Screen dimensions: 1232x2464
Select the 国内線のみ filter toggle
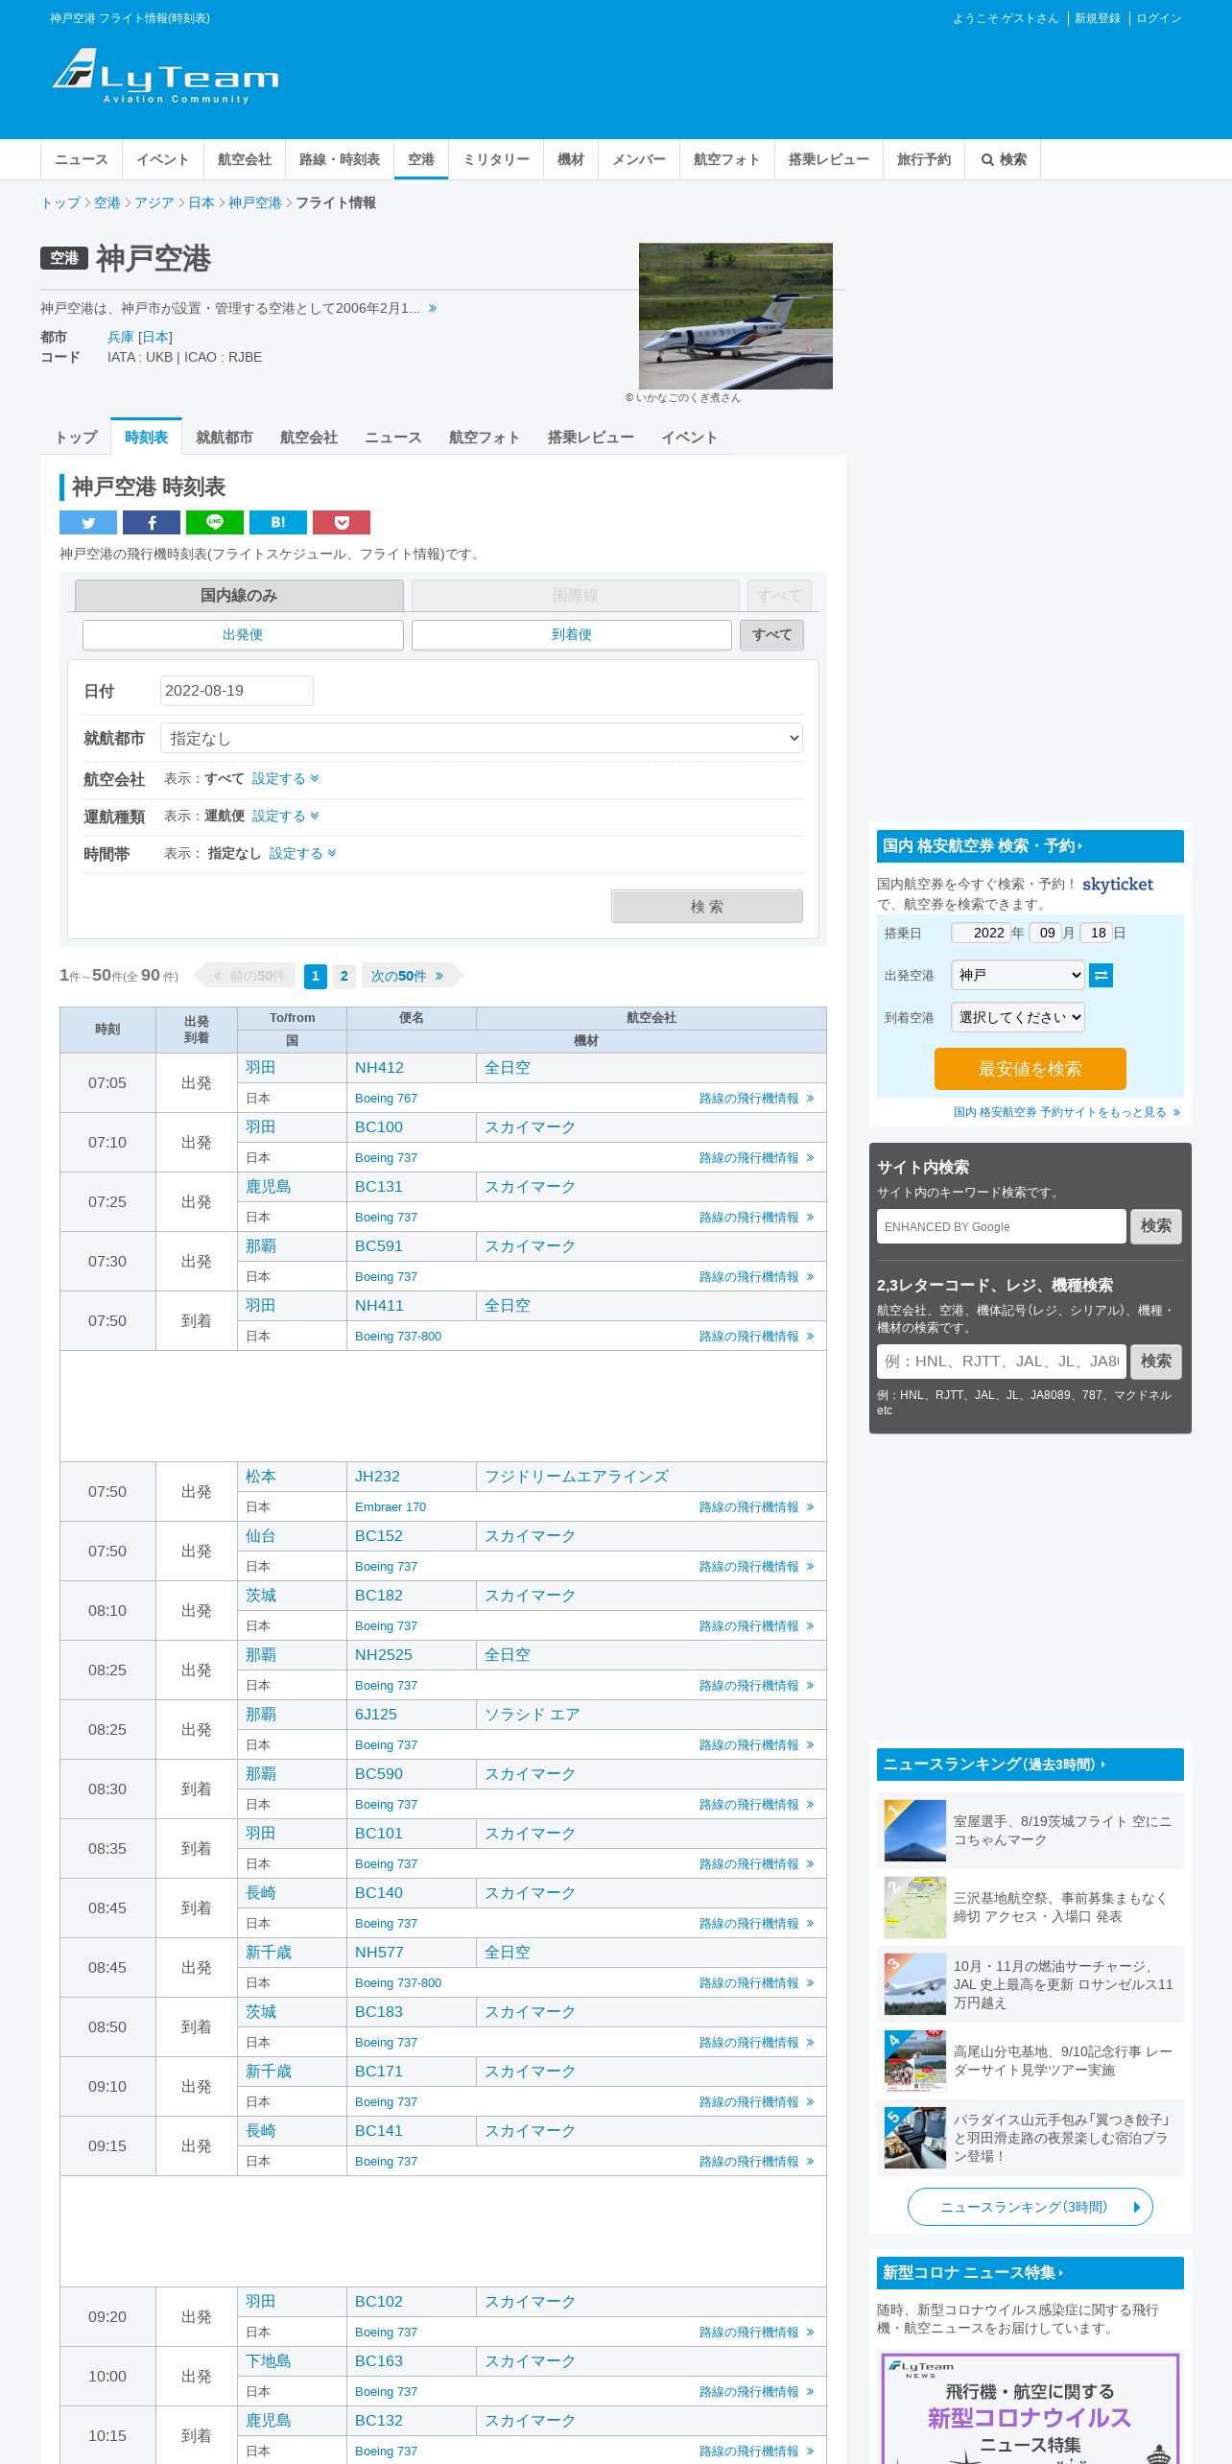click(x=239, y=595)
